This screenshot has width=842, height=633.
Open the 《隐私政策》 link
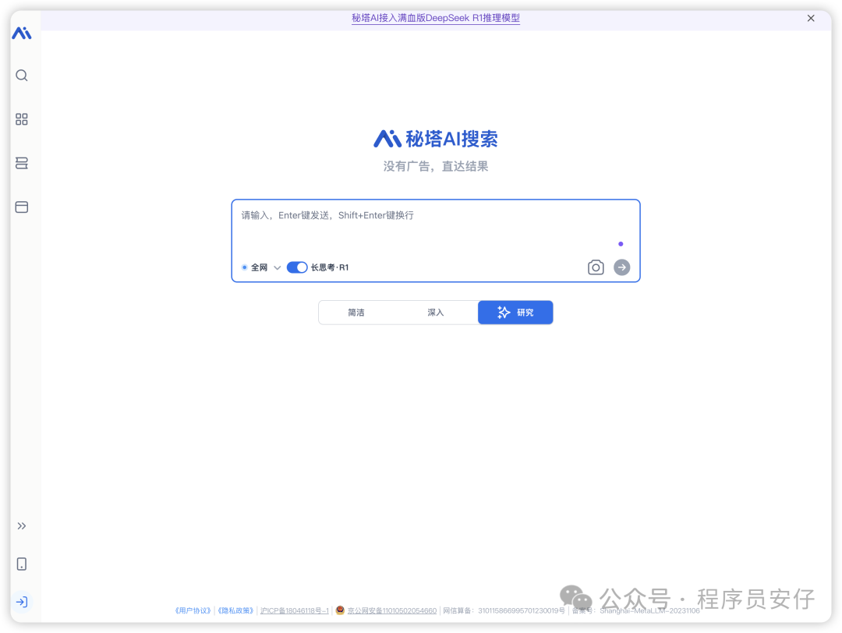tap(235, 610)
